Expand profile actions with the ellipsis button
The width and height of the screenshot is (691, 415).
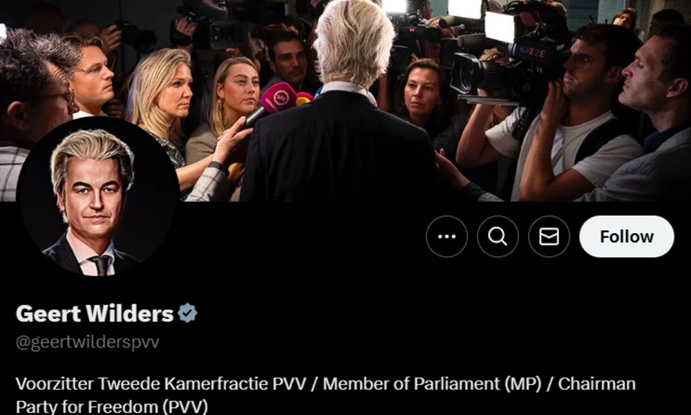pos(446,237)
